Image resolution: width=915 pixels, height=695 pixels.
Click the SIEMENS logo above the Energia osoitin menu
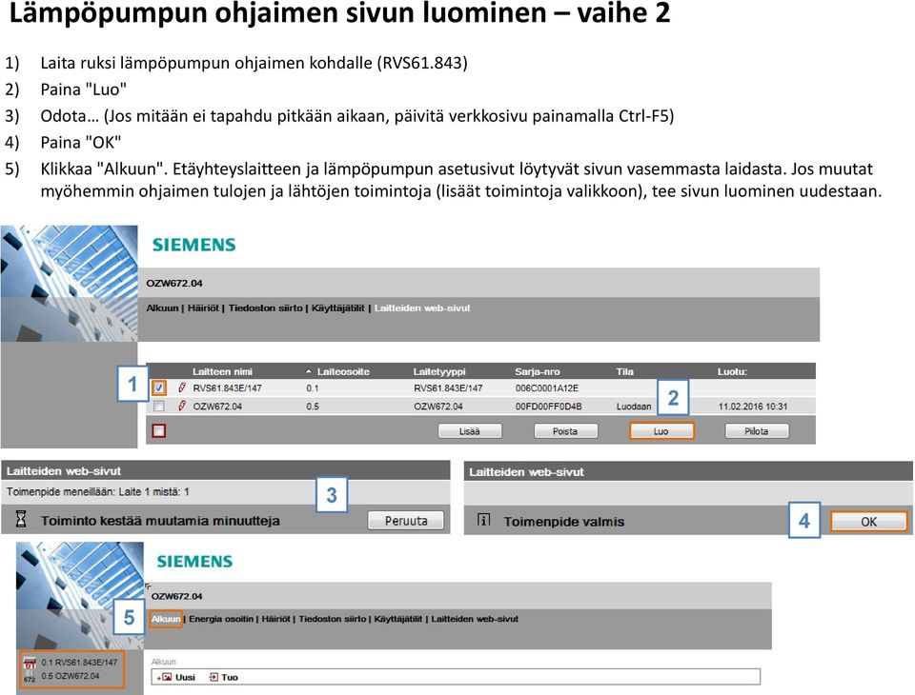coord(194,562)
